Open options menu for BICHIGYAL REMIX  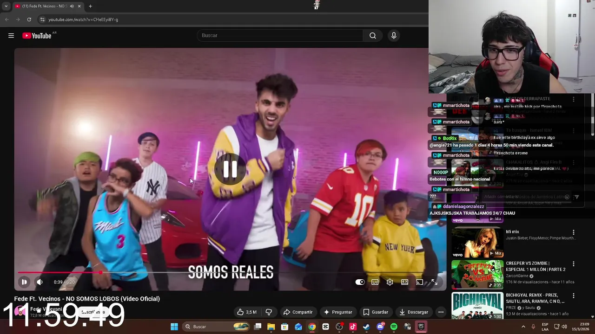coord(573,295)
